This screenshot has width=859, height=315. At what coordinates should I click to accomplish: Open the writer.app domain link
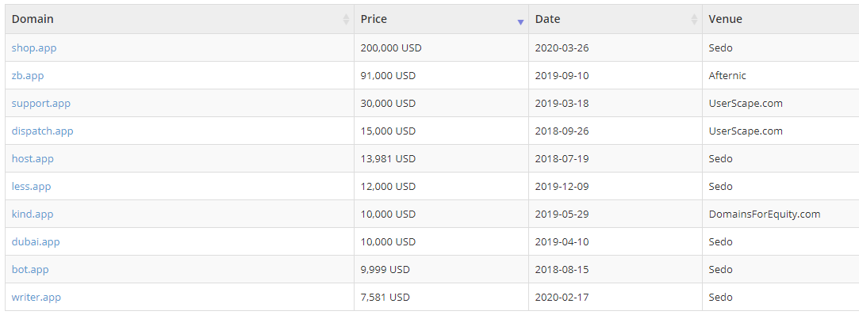click(x=36, y=298)
